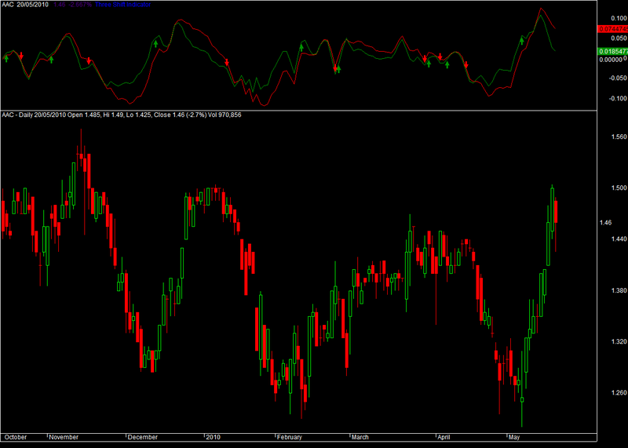Select the February date axis label
The image size is (628, 448).
289,437
